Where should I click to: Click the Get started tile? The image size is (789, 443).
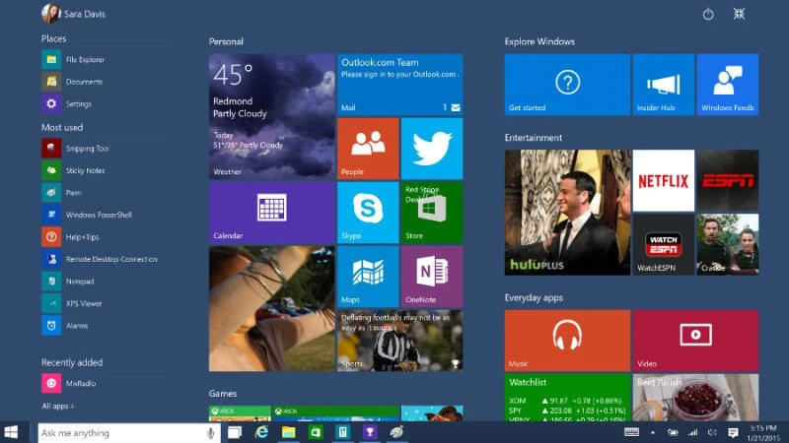pyautogui.click(x=567, y=85)
